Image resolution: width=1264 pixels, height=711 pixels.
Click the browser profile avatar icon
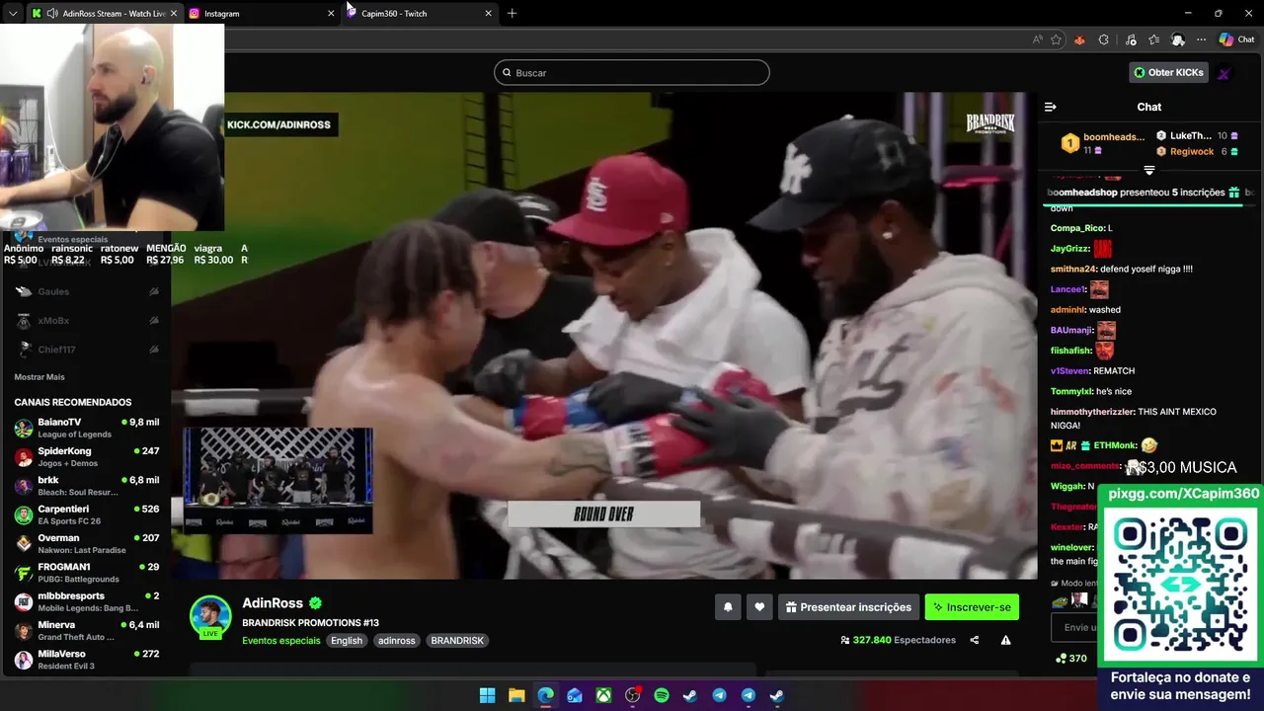pyautogui.click(x=1178, y=39)
